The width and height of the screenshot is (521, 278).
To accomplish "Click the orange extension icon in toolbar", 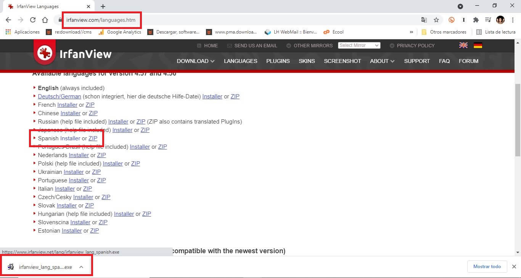I will 452,20.
